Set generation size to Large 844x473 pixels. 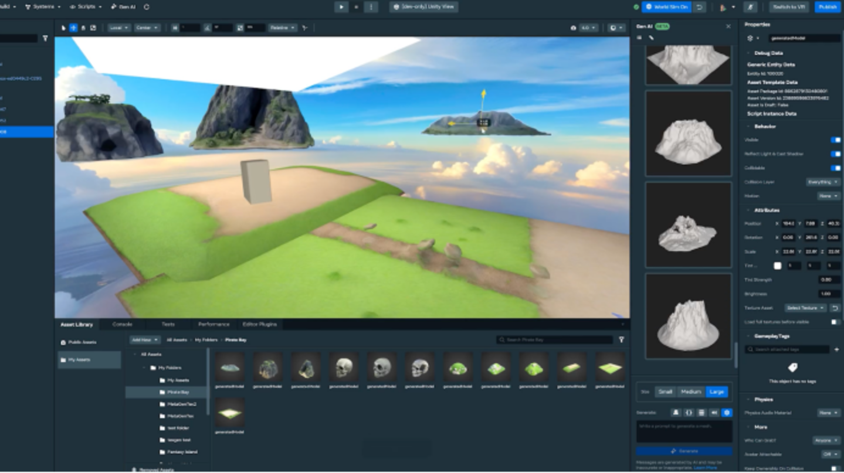pos(716,392)
